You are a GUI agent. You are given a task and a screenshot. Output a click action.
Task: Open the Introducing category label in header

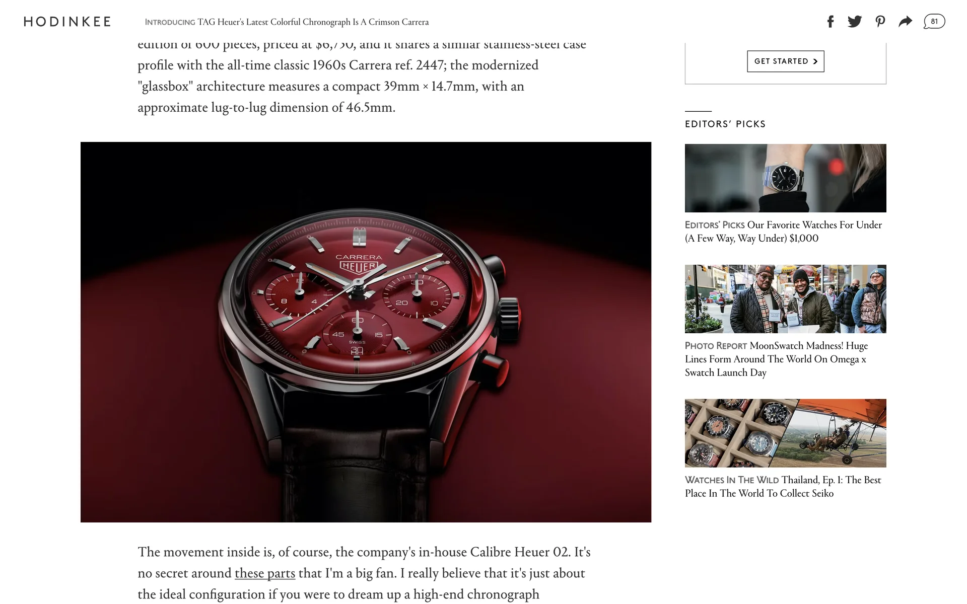point(170,22)
